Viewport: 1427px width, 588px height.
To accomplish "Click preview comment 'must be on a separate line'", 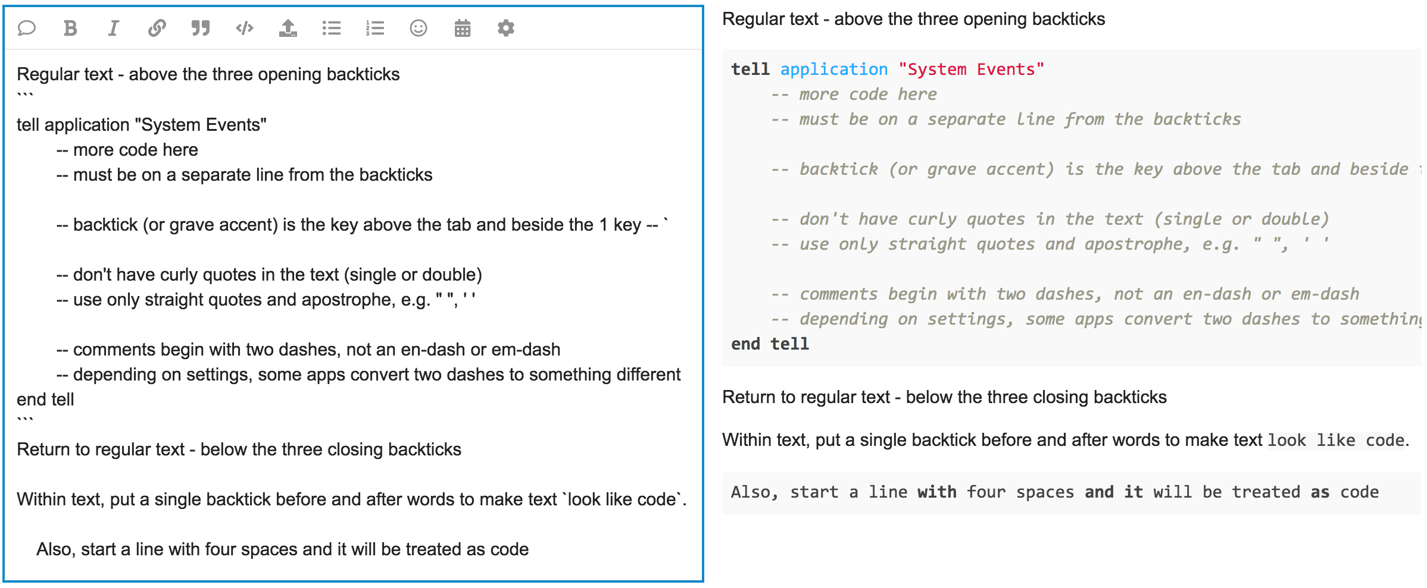I will (1006, 120).
